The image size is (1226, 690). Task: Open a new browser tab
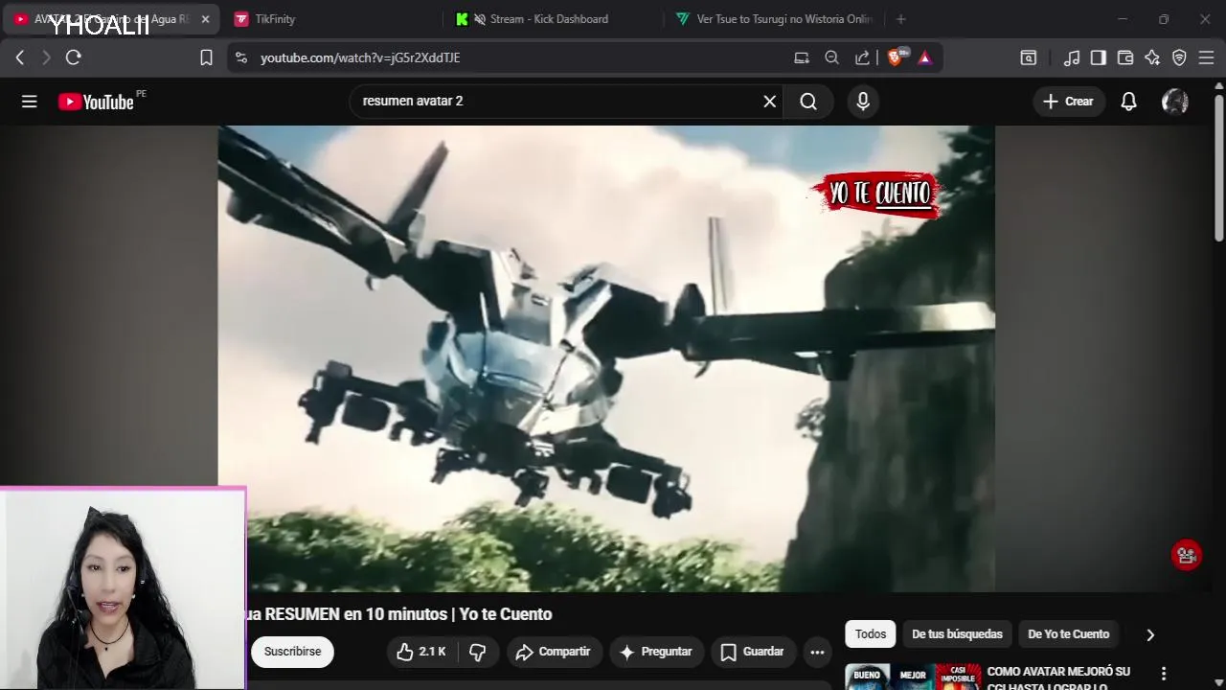900,19
